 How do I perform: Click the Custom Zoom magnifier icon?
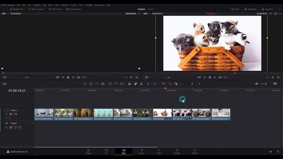176,83
